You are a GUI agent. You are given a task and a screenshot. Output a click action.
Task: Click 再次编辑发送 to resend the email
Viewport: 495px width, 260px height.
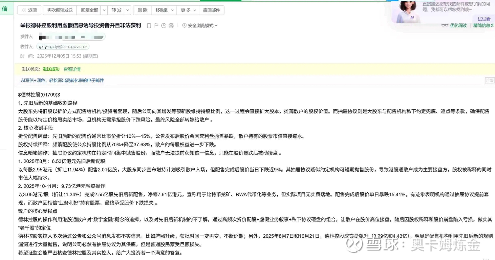pyautogui.click(x=60, y=10)
